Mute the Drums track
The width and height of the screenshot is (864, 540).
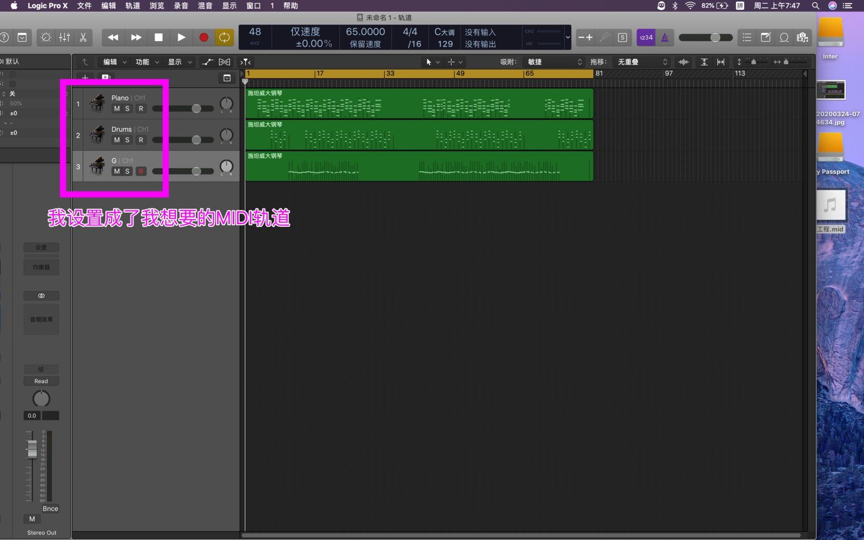tap(117, 140)
